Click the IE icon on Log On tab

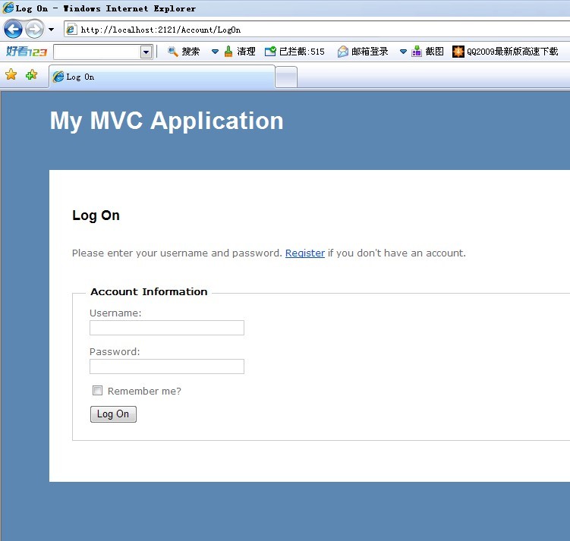tap(58, 77)
